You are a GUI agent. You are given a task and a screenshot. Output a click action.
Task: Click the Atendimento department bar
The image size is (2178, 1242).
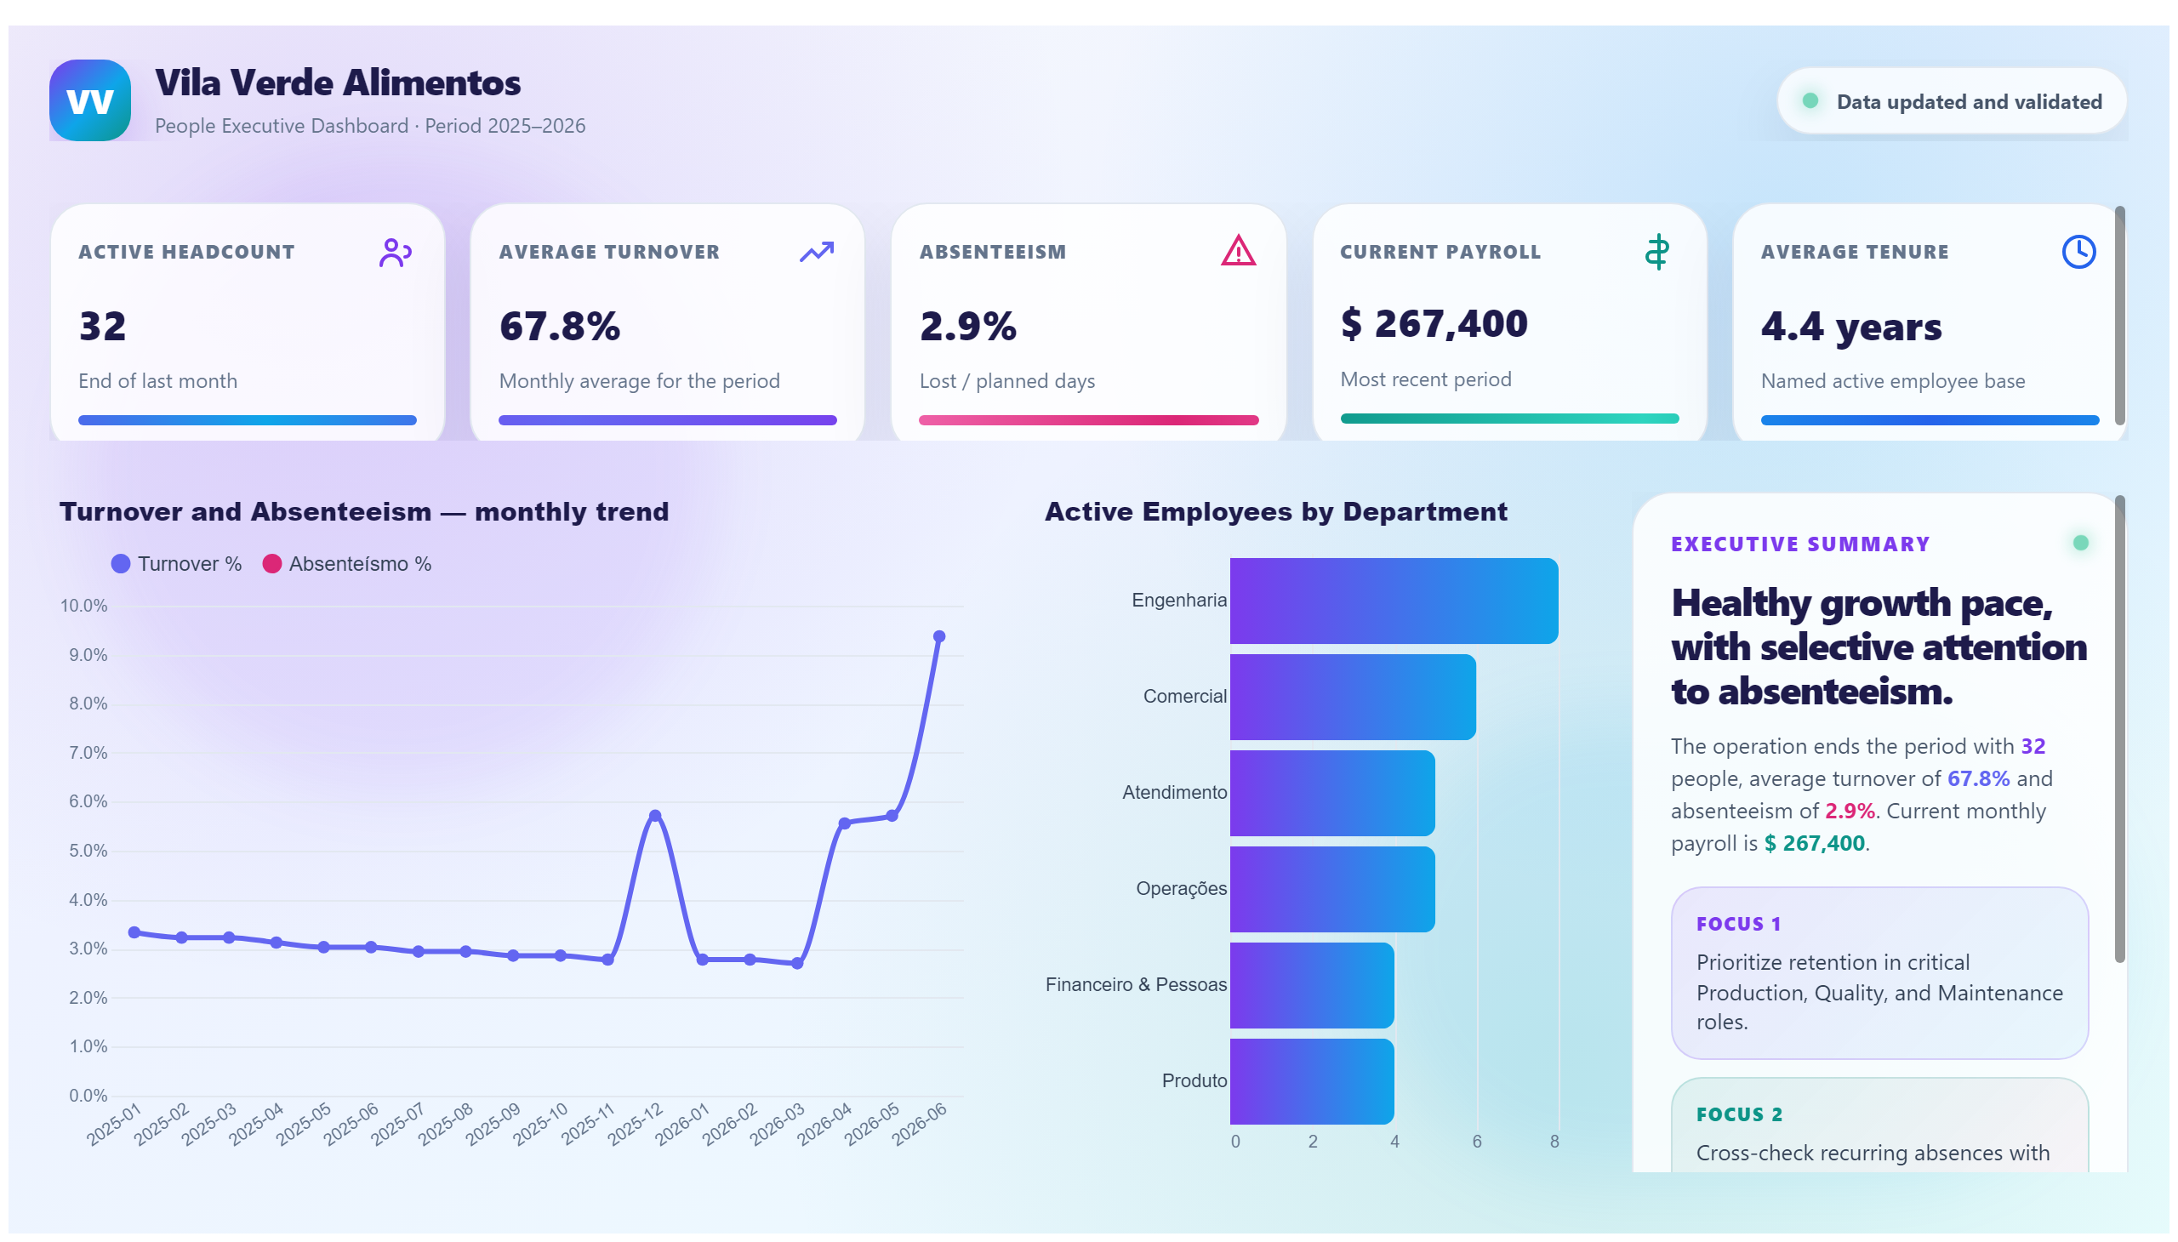pos(1331,794)
